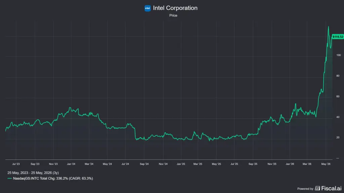Click the price peak of the line in May '26
344x193 pixels.
pyautogui.click(x=329, y=27)
